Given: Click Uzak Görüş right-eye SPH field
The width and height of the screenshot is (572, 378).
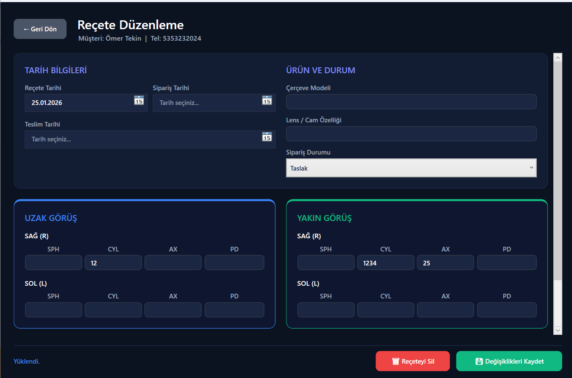Looking at the screenshot, I should pos(53,262).
